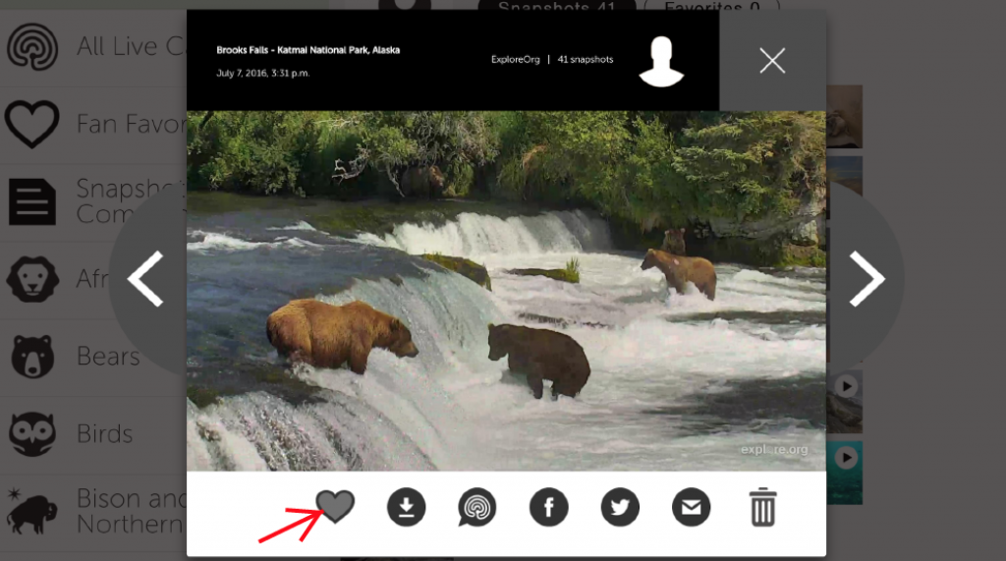Click the bear waterfall snapshot image
This screenshot has width=1006, height=561.
(x=506, y=291)
